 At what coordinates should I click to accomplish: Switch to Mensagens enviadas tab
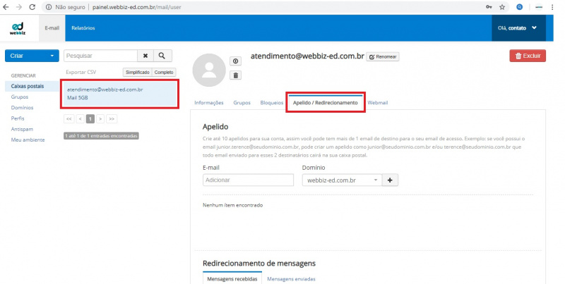coord(291,278)
